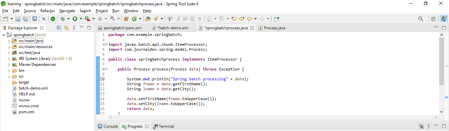Open the Navigate menu
This screenshot has height=131, width=449.
(x=67, y=11)
